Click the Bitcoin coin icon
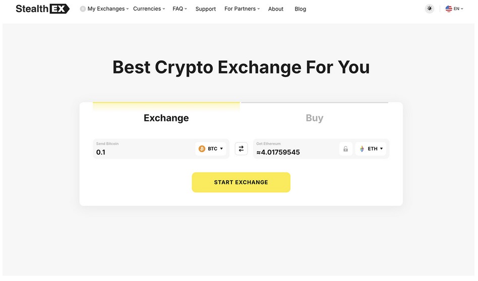The height and width of the screenshot is (281, 478). 202,149
